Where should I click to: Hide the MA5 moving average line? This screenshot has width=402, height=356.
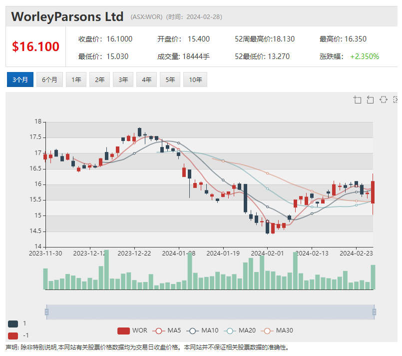pyautogui.click(x=167, y=330)
